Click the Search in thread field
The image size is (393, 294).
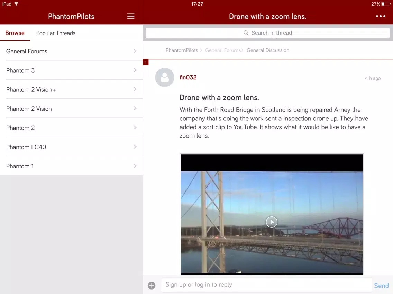click(x=268, y=33)
